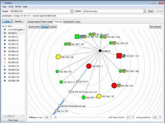Click the white node 10.72.0.1

pyautogui.click(x=77, y=82)
